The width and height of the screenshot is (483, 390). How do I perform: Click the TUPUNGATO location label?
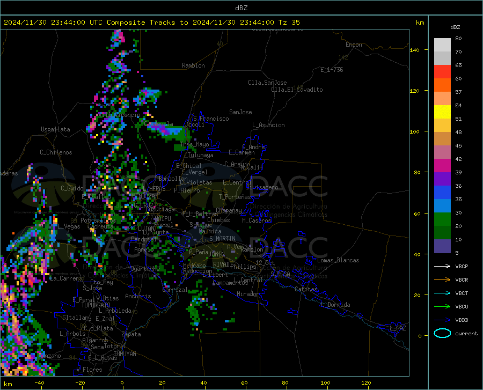pos(96,305)
